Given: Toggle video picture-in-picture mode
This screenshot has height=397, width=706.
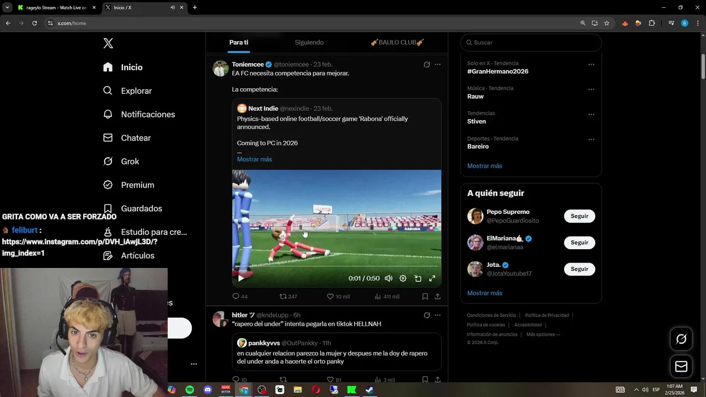Looking at the screenshot, I should [x=418, y=278].
